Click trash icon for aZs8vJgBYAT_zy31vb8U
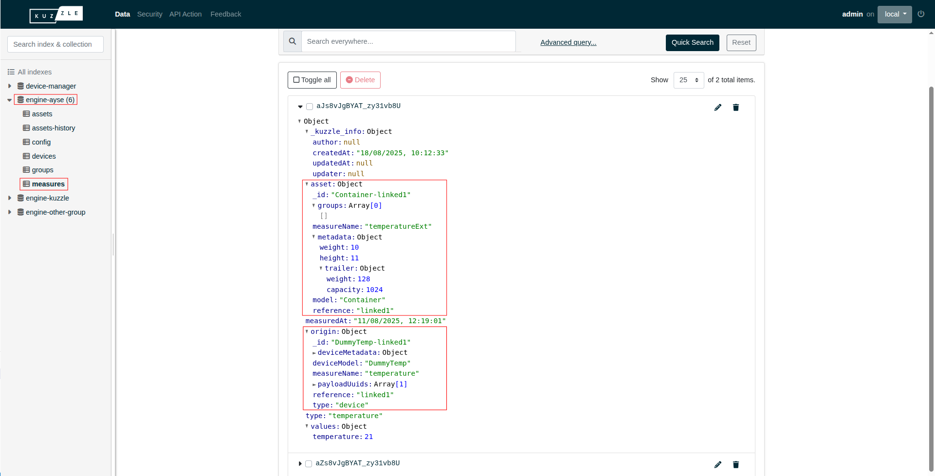This screenshot has height=476, width=935. coord(736,465)
